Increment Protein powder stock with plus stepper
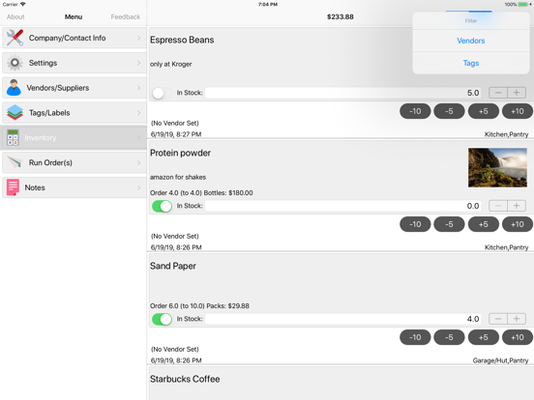Image resolution: width=534 pixels, height=400 pixels. click(x=517, y=206)
